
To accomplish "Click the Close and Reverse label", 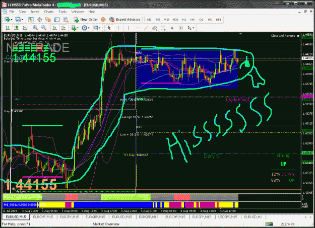I will pyautogui.click(x=283, y=36).
